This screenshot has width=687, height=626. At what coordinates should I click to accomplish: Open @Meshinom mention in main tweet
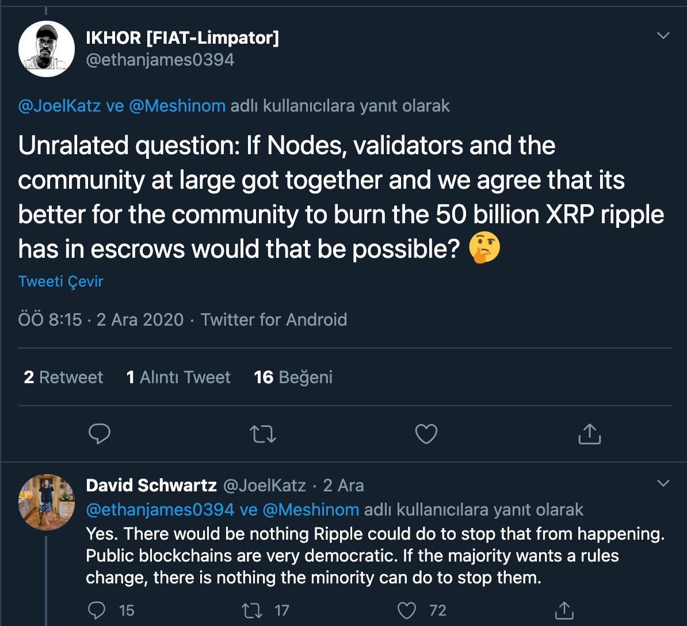tap(177, 106)
